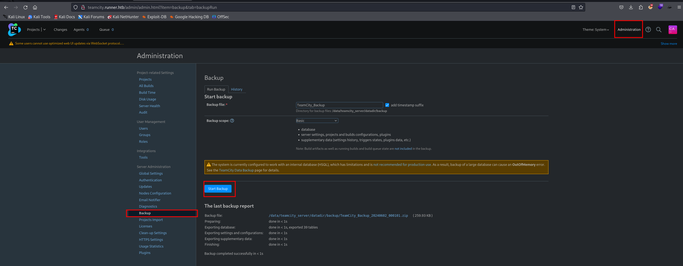Expand the Projects dropdown chevron

[44, 29]
